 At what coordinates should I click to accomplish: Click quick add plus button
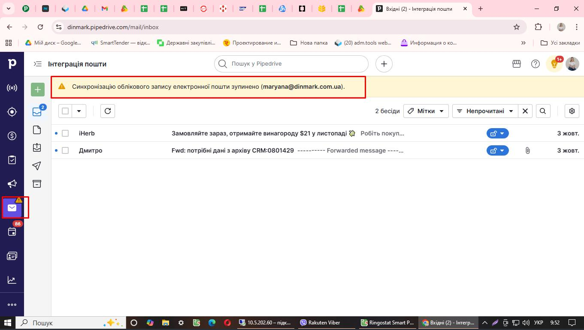tap(384, 64)
